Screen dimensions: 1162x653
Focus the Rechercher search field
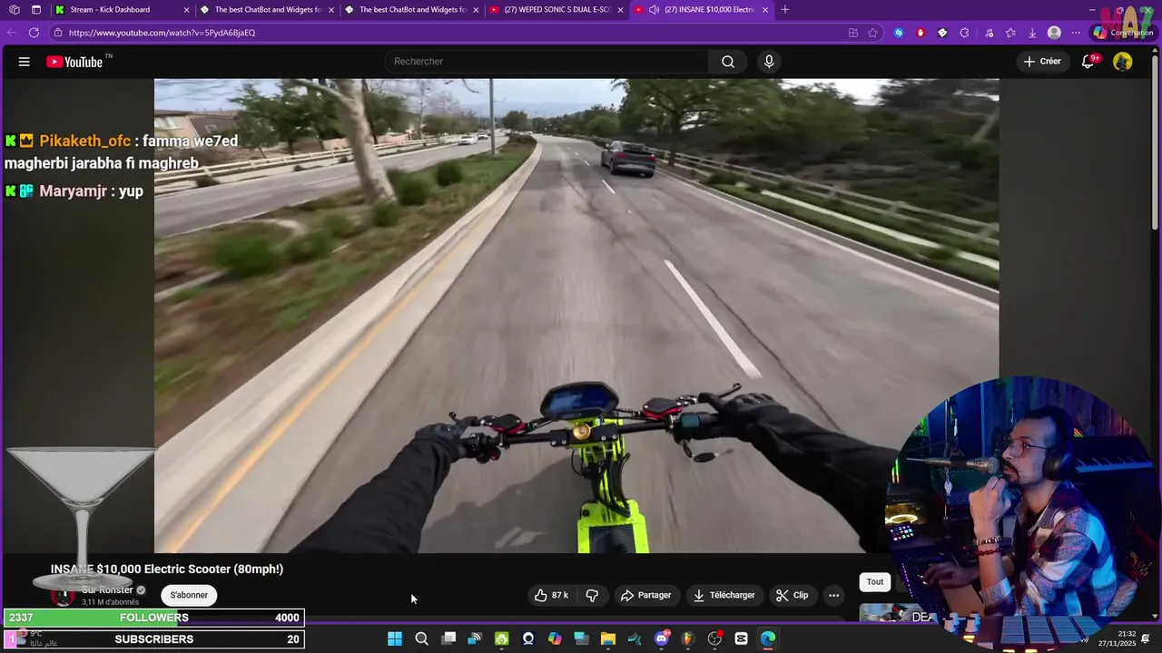point(547,62)
